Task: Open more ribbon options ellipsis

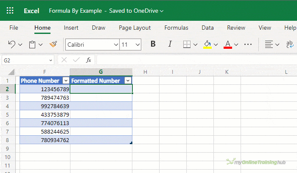Action: click(x=248, y=45)
